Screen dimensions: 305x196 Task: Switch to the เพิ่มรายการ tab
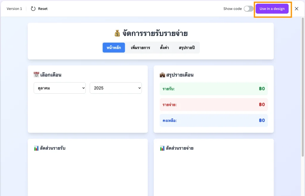click(140, 48)
